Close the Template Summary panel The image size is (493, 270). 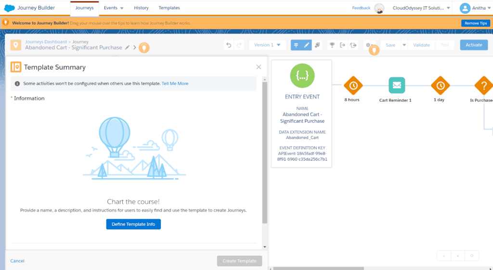[x=259, y=67]
